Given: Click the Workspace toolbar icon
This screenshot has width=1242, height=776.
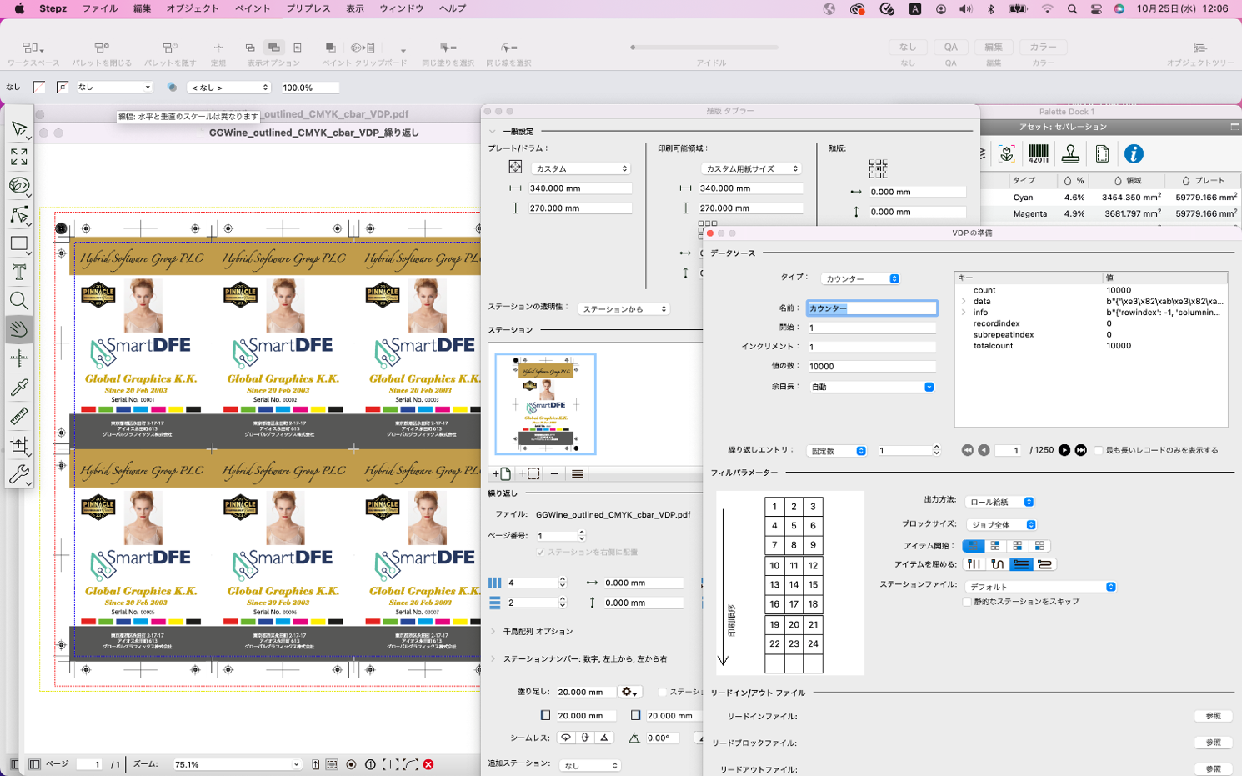Looking at the screenshot, I should (x=33, y=48).
